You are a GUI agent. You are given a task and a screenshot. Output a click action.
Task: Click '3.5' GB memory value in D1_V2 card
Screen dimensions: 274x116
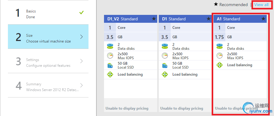tap(110, 37)
